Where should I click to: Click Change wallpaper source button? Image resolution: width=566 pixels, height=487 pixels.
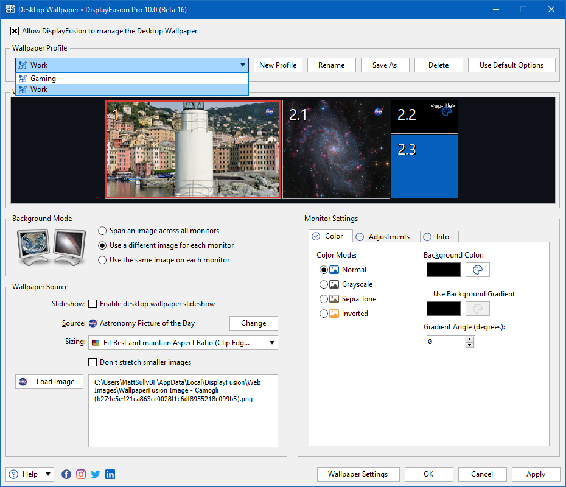coord(254,323)
